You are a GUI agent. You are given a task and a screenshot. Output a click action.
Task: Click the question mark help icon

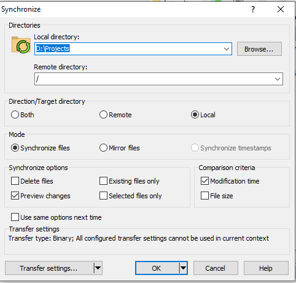coord(253,9)
